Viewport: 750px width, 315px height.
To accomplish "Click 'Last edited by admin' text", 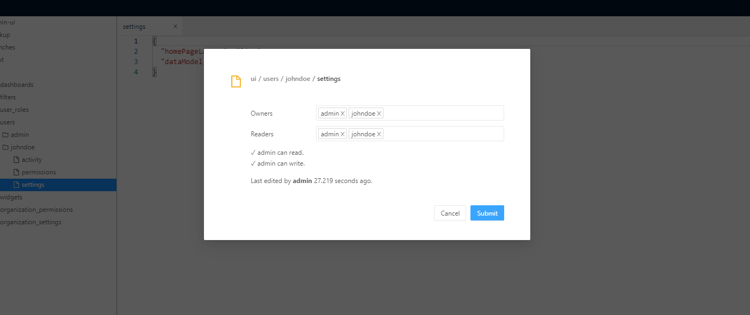I will (281, 181).
